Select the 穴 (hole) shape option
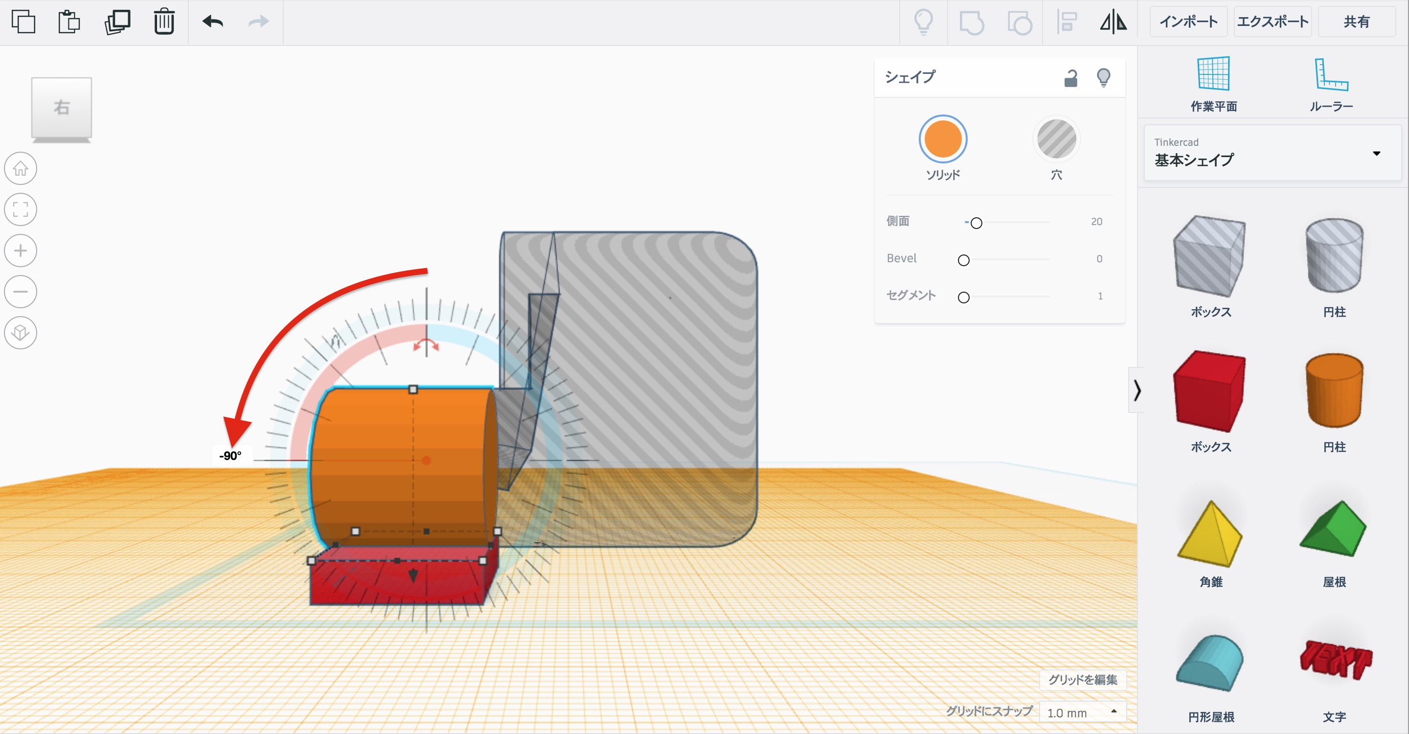This screenshot has width=1409, height=734. click(1056, 139)
